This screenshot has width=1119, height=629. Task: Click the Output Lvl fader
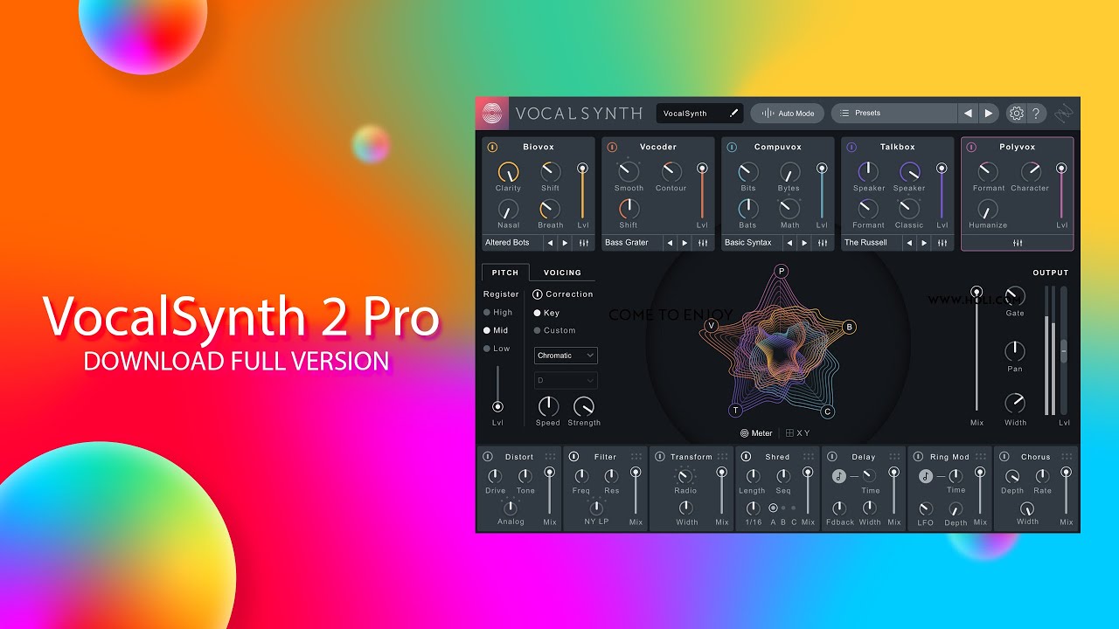(1064, 351)
